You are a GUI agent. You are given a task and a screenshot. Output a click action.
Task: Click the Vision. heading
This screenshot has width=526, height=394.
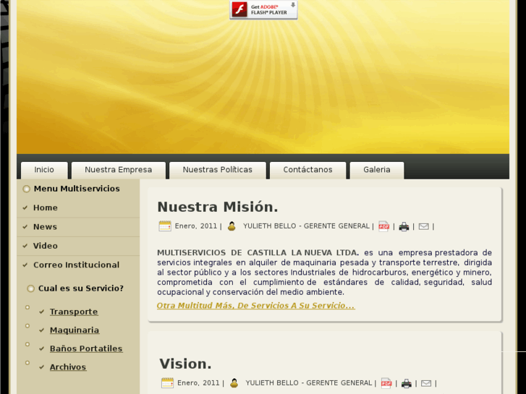tap(185, 364)
